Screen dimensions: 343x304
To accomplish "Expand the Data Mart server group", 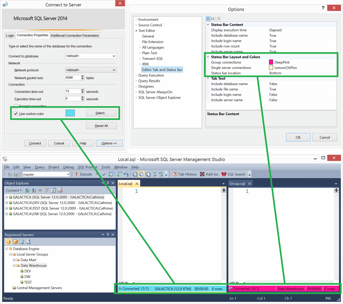I will point(14,260).
